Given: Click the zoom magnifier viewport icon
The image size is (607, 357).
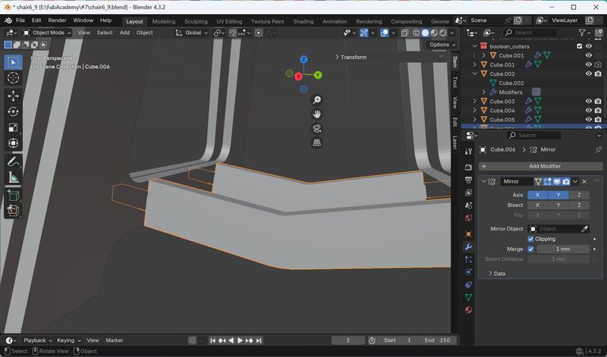Looking at the screenshot, I should [316, 100].
